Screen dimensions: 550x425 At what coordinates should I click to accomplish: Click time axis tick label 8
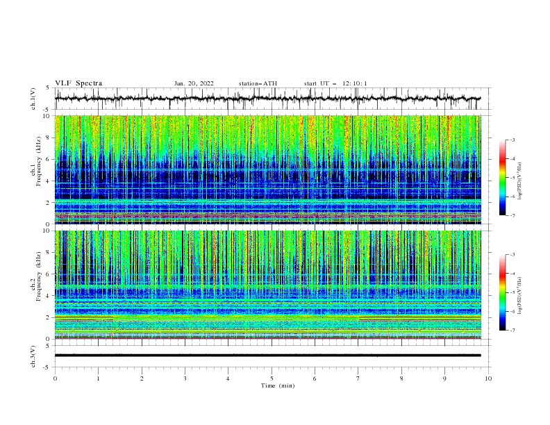401,378
